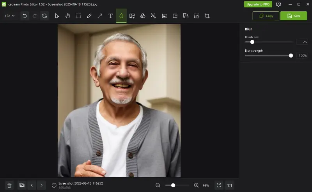Click the Save button
This screenshot has width=312, height=192.
pos(293,16)
